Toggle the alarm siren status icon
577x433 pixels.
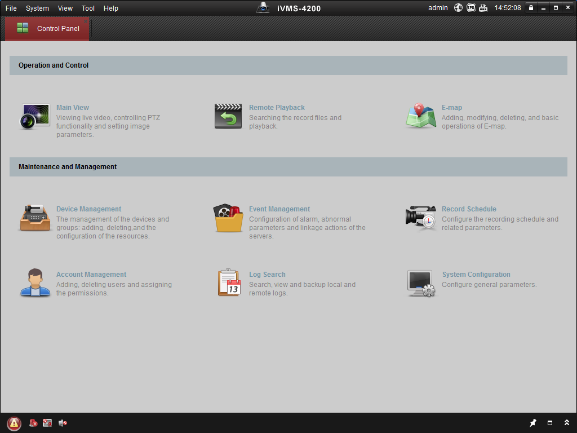click(x=33, y=423)
